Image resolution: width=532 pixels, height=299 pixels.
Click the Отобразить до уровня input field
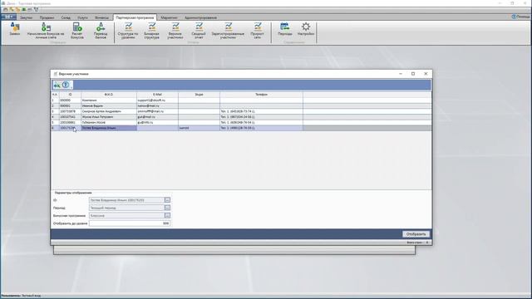[130, 223]
